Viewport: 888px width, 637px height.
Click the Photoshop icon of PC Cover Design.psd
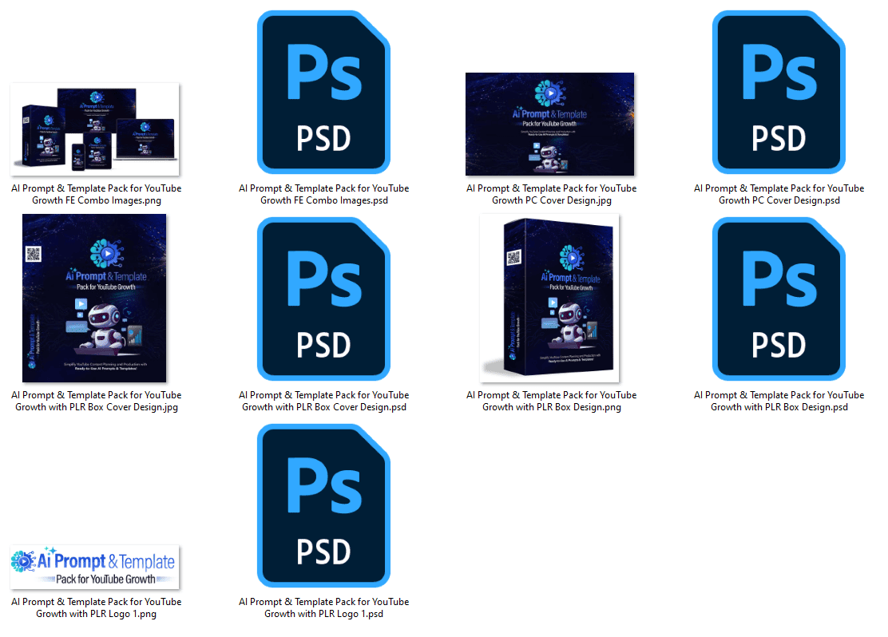779,92
